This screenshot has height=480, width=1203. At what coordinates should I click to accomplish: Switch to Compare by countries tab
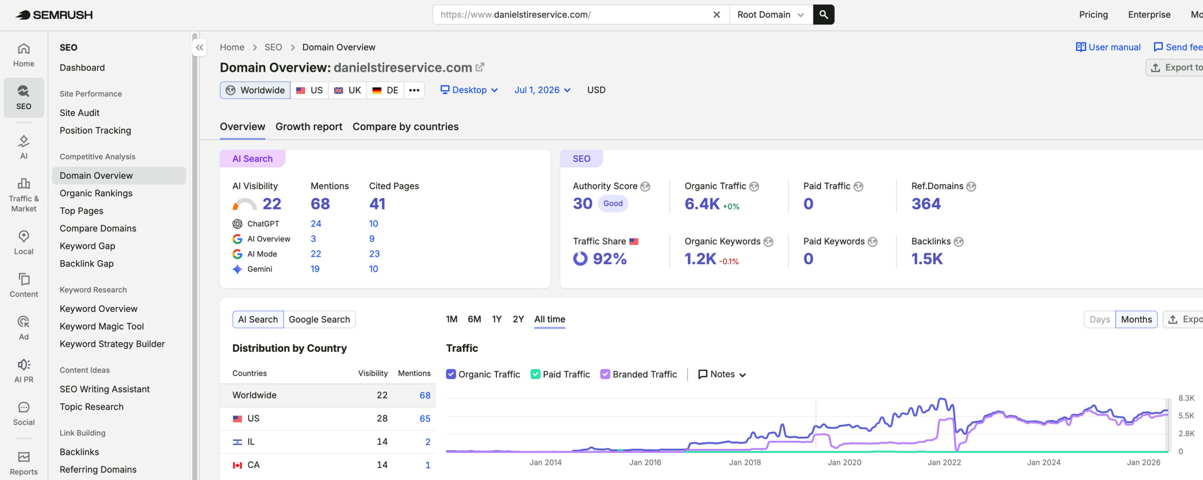tap(406, 126)
